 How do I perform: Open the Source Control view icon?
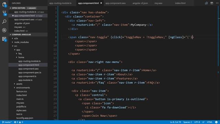click(x=4, y=13)
